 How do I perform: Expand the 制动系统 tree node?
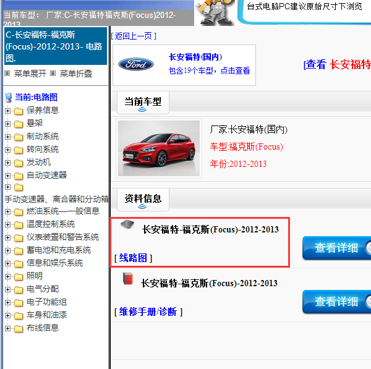coord(7,137)
